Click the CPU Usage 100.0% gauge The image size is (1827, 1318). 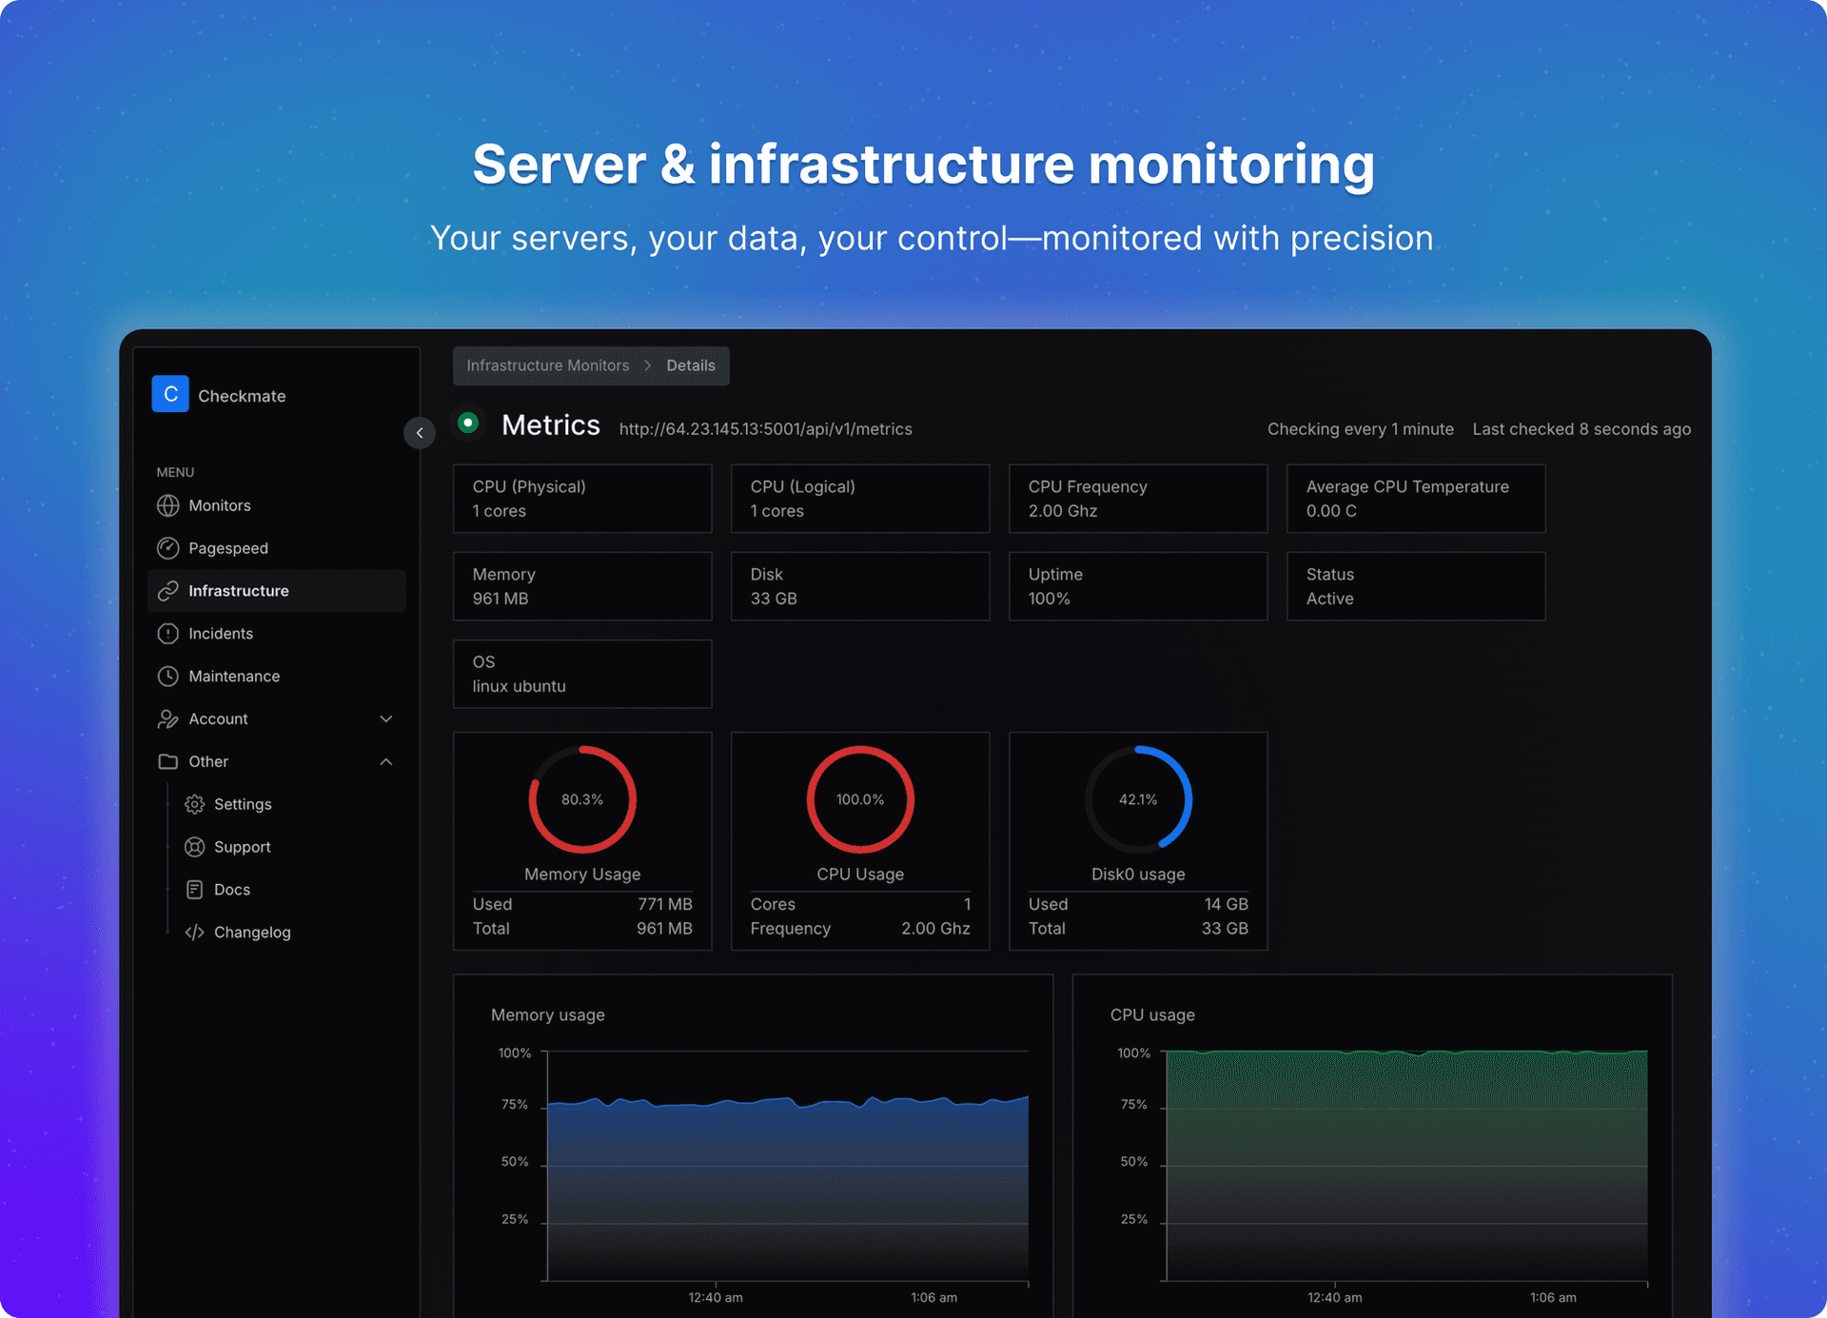[860, 799]
